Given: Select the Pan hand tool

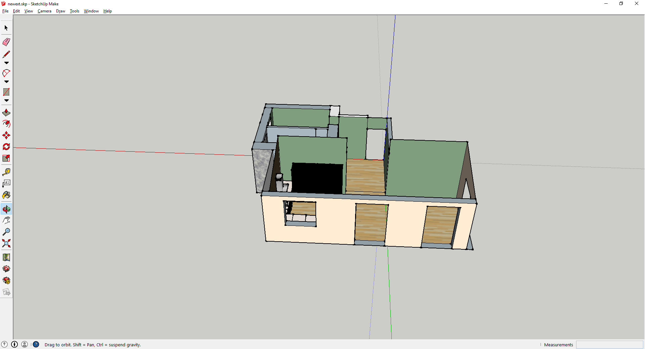Looking at the screenshot, I should coord(6,220).
